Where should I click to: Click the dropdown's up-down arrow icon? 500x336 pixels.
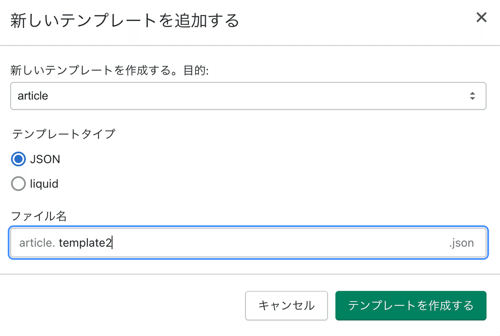tap(472, 96)
